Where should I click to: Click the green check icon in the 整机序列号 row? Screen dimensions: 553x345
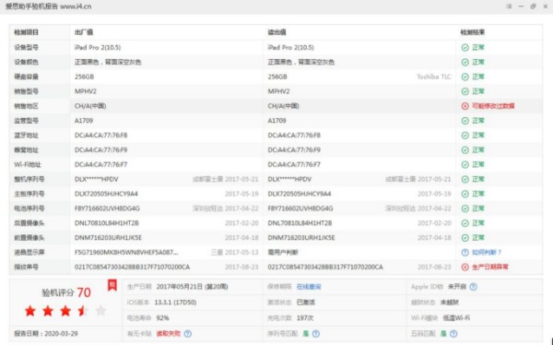pos(465,179)
